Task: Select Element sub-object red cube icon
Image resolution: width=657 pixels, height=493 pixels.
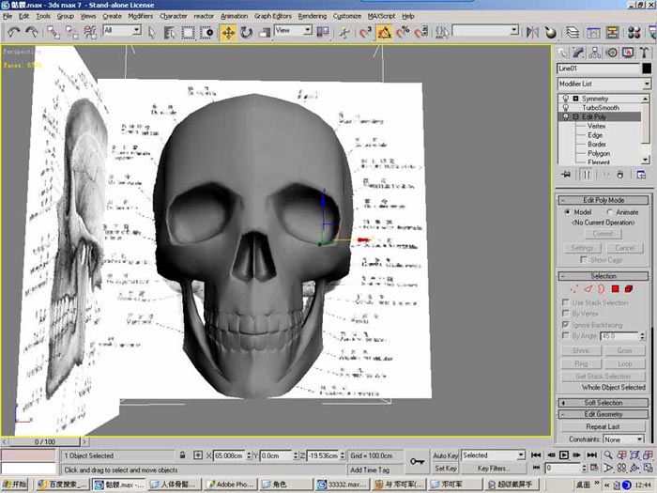Action: (x=629, y=289)
